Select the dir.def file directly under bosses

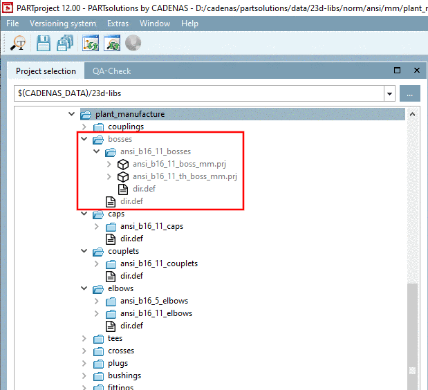(x=131, y=201)
